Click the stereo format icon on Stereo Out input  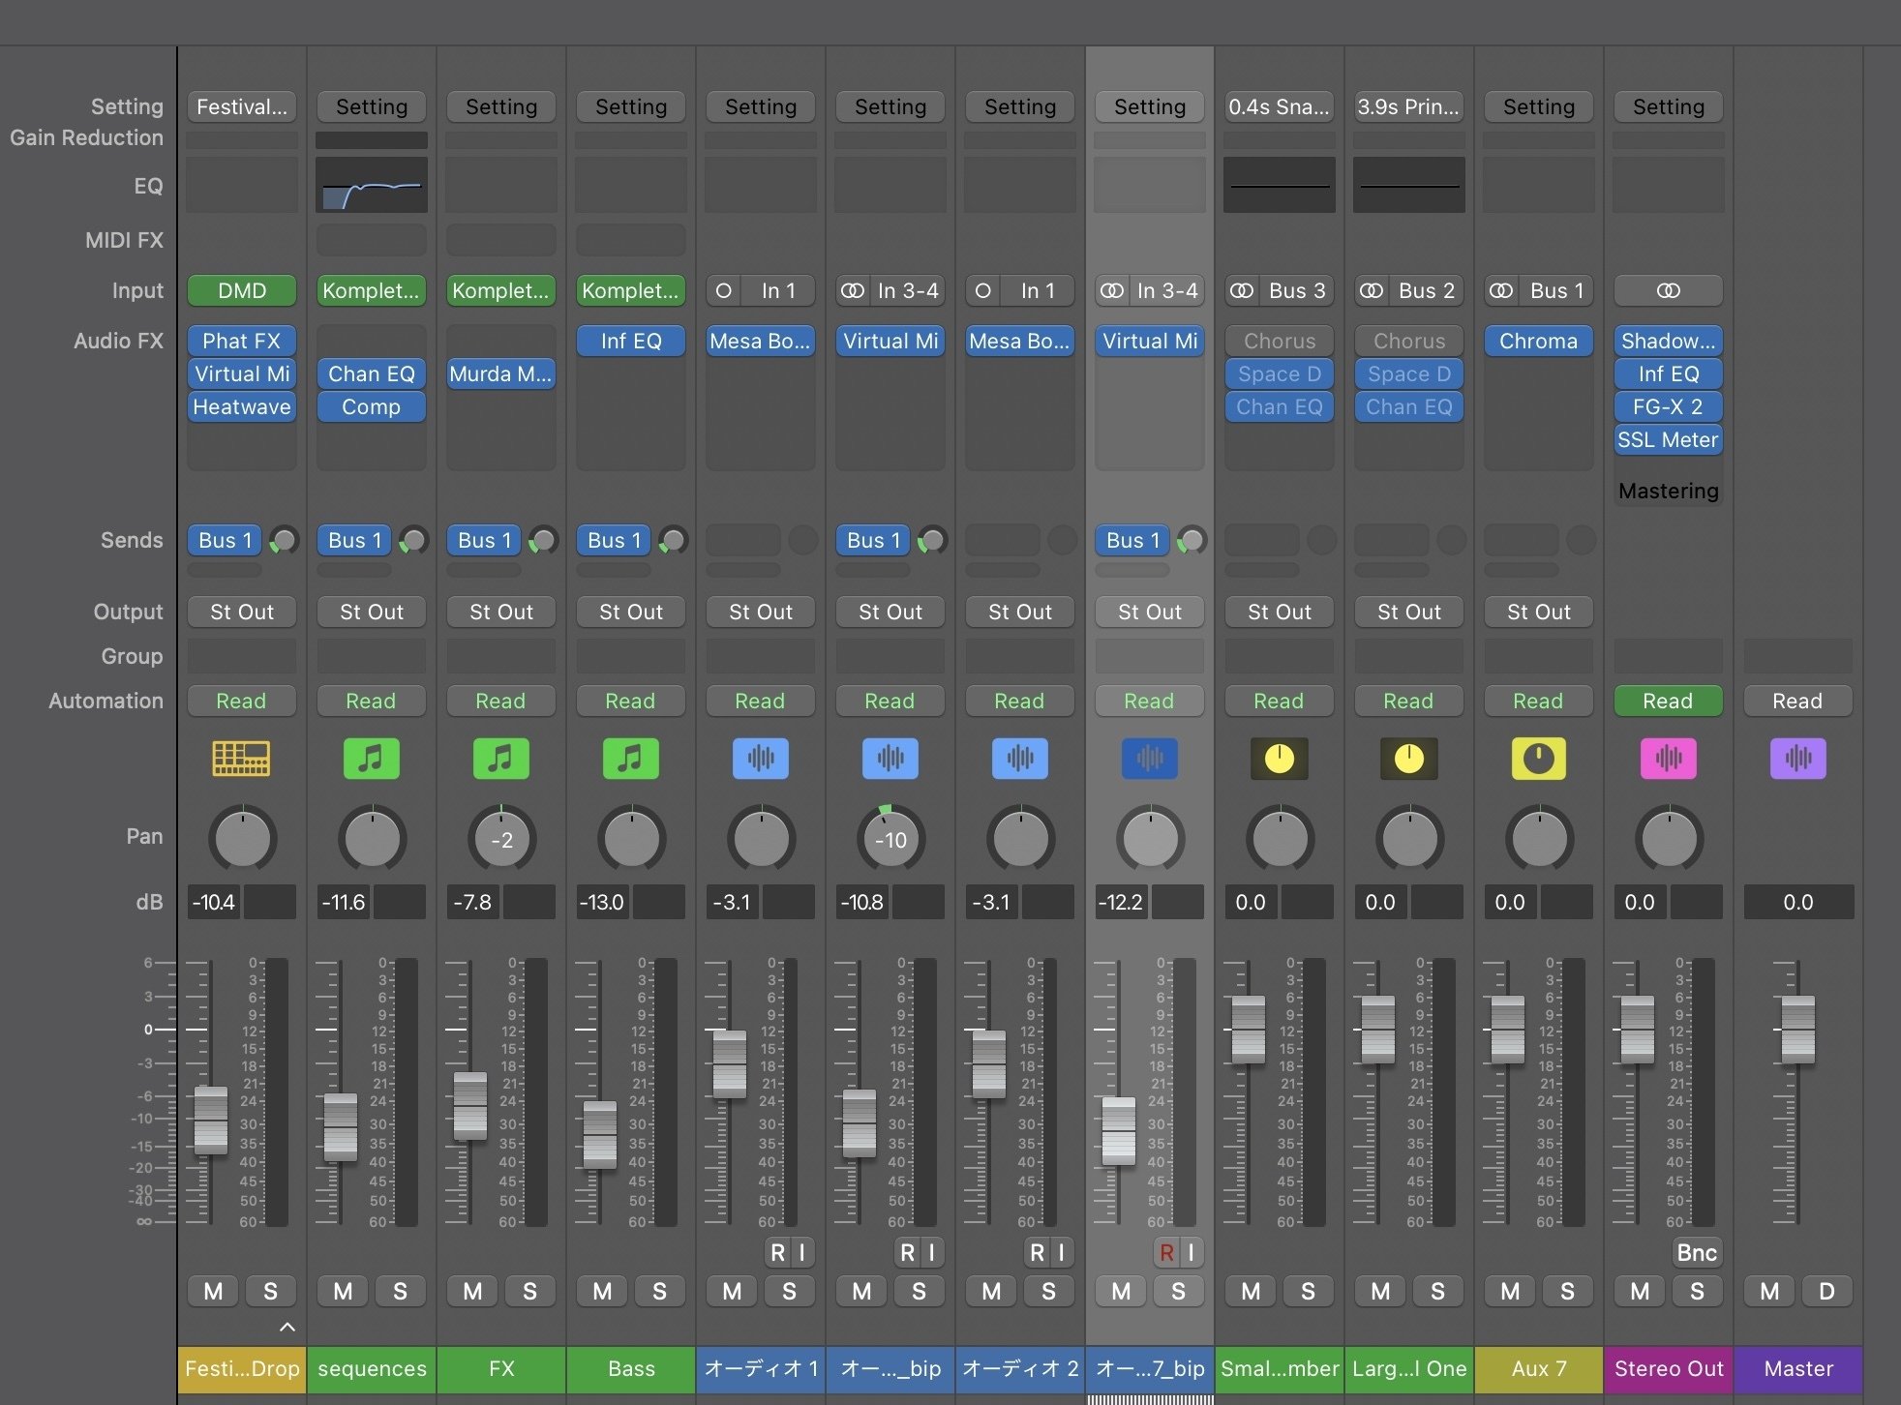pyautogui.click(x=1668, y=290)
